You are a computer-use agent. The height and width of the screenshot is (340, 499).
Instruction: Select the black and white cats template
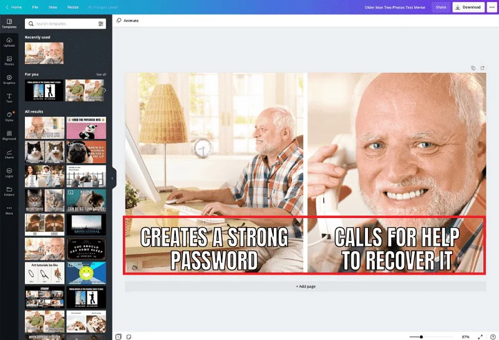coord(44,152)
